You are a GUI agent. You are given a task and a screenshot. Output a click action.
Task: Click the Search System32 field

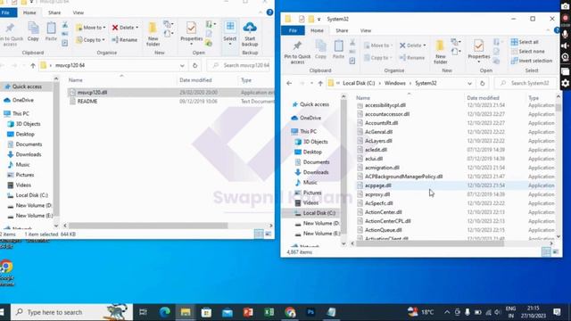point(525,83)
